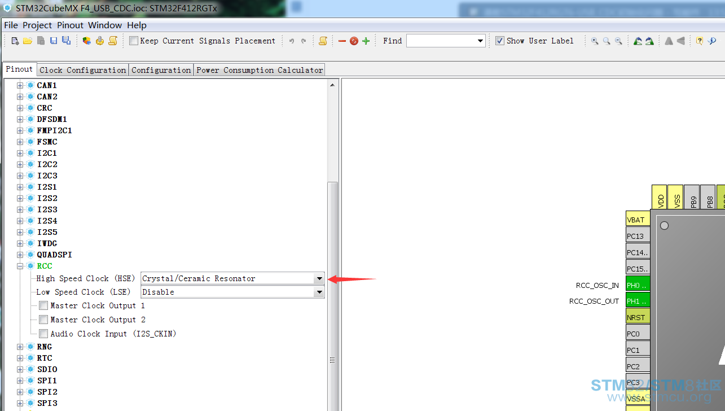
Task: Expand the SDIO tree node
Action: coord(20,369)
